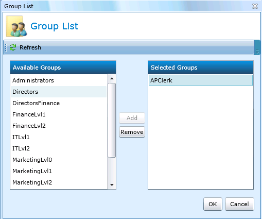Click the scroll down arrow in Available Groups

[x=112, y=185]
